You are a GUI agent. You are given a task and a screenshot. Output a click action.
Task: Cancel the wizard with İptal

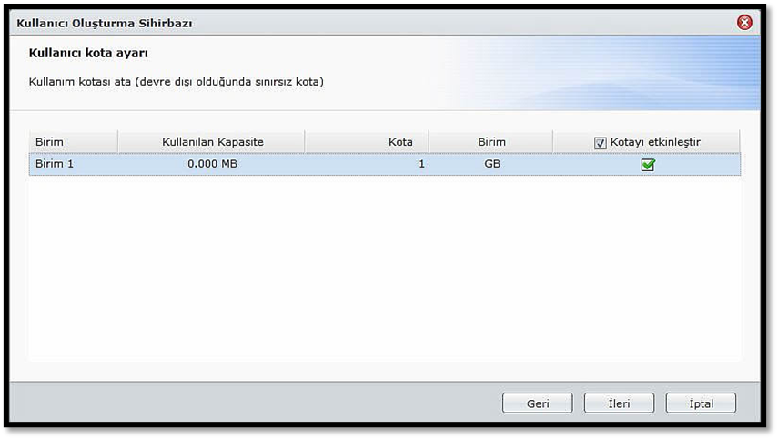point(701,403)
